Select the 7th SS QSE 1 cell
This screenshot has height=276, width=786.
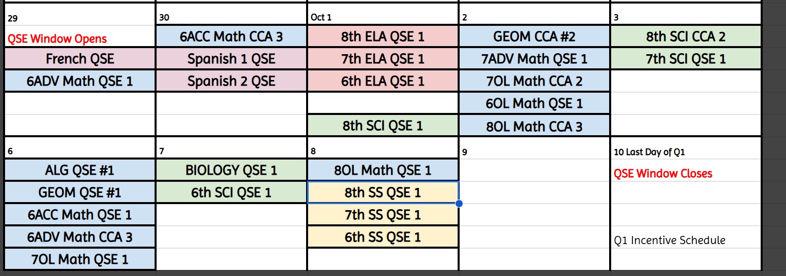click(383, 215)
